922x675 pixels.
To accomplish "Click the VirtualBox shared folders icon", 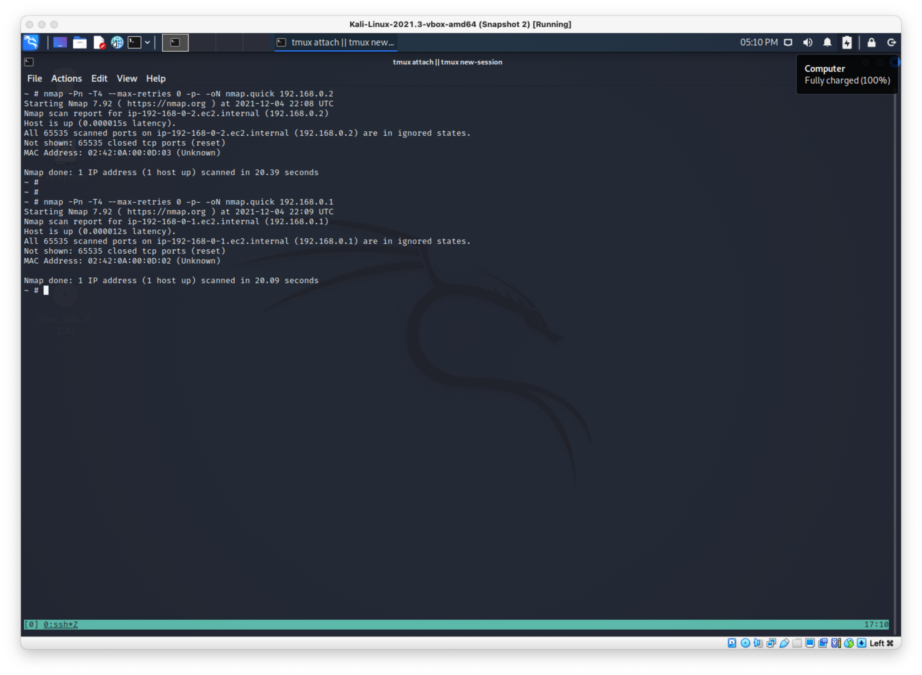I will pos(797,644).
